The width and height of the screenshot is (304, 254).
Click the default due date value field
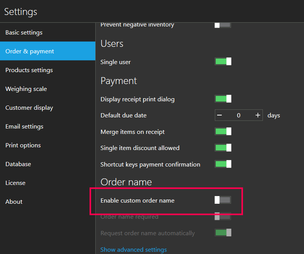click(238, 115)
